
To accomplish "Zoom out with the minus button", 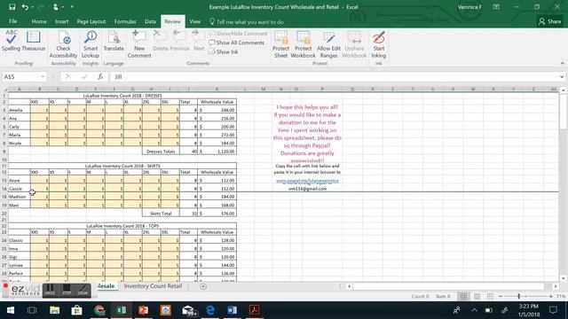I will (501, 296).
